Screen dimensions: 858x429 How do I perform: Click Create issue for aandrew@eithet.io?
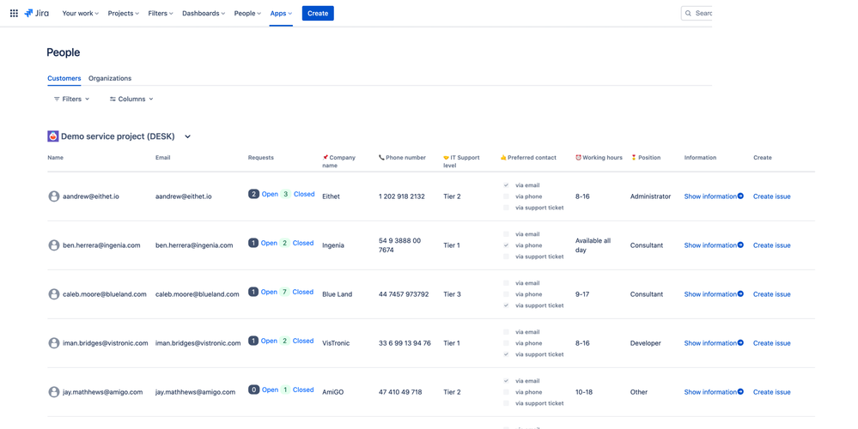(x=771, y=196)
